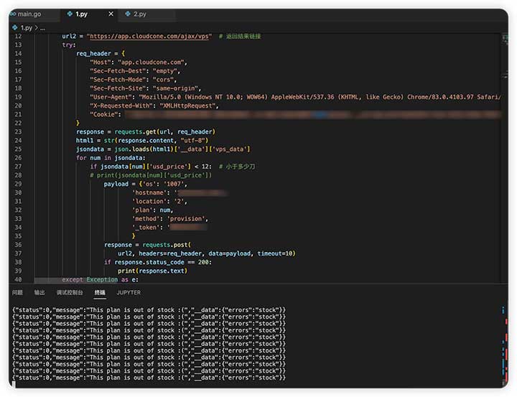517x397 pixels.
Task: Click line number 40 in the gutter
Action: [18, 279]
